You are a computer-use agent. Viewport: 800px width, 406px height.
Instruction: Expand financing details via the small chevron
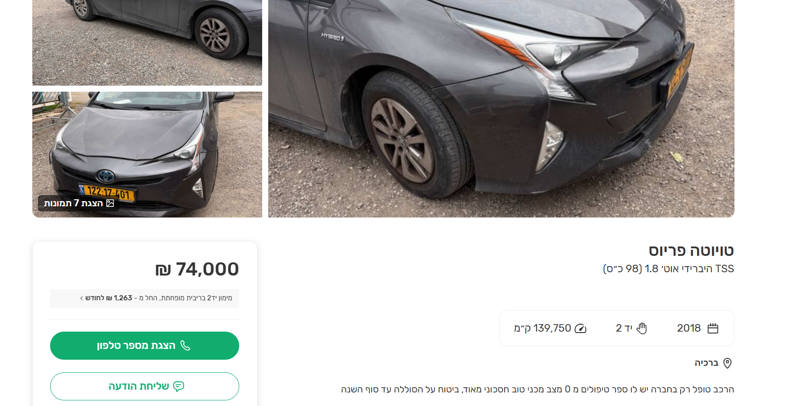81,298
